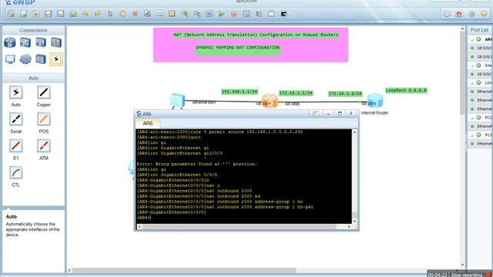Collapse the LSW node in Port List
This screenshot has width=493, height=277.
click(x=472, y=83)
